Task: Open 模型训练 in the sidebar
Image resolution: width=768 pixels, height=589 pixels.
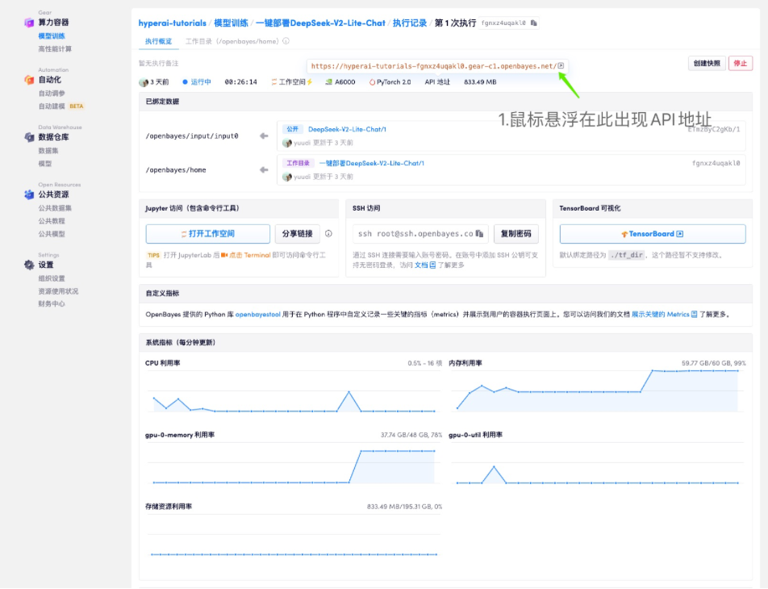Action: [52, 36]
